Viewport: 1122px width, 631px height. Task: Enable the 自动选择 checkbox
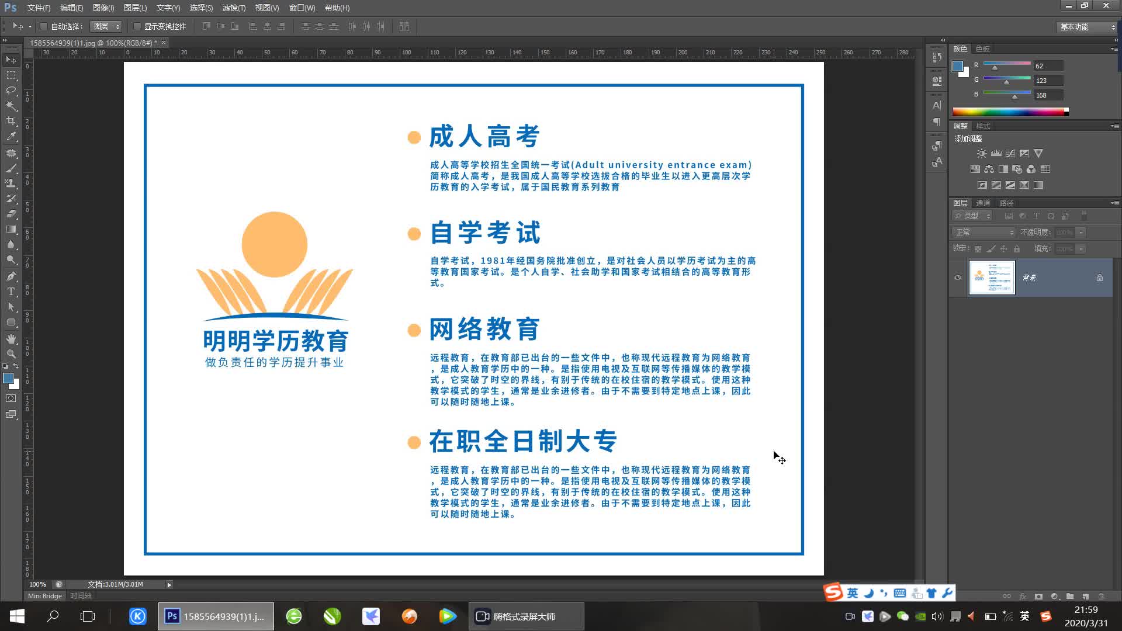[44, 26]
